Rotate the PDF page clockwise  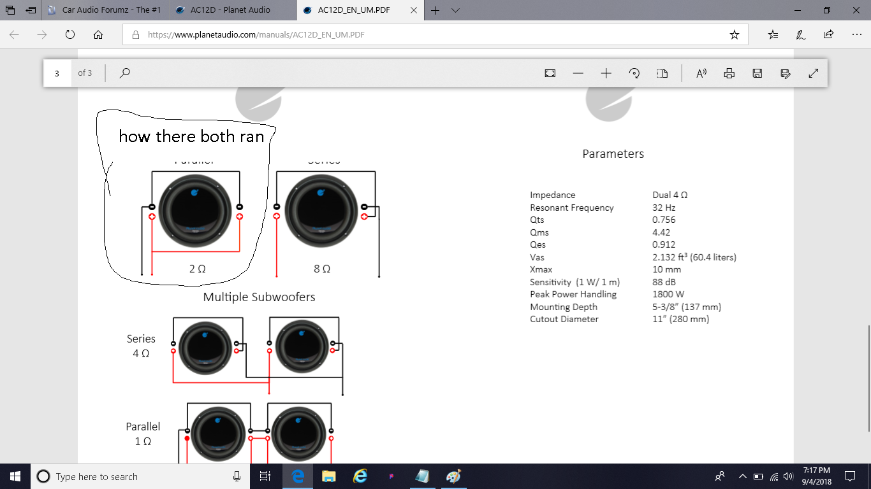[x=634, y=73]
